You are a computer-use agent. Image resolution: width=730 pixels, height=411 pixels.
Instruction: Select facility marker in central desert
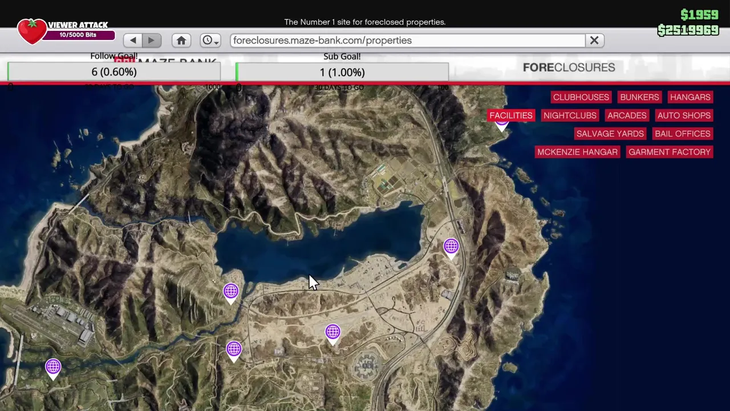coord(332,333)
